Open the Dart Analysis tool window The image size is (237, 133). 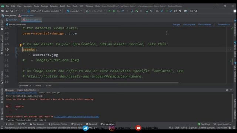tap(37, 124)
